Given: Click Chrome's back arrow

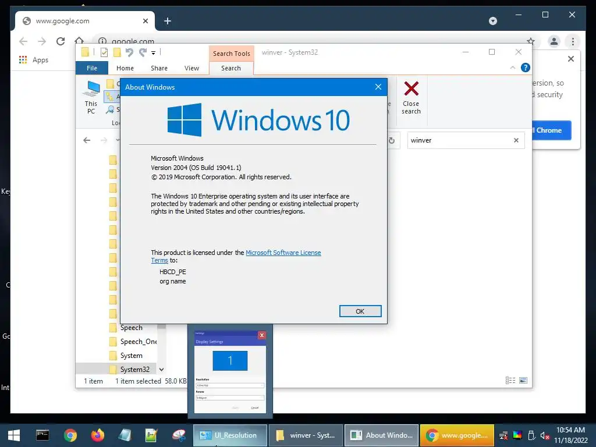Looking at the screenshot, I should 23,41.
